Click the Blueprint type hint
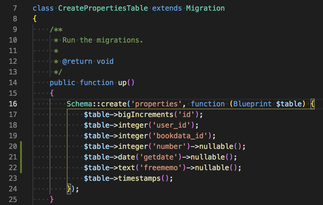Viewport: 323px width, 205px height. 252,104
